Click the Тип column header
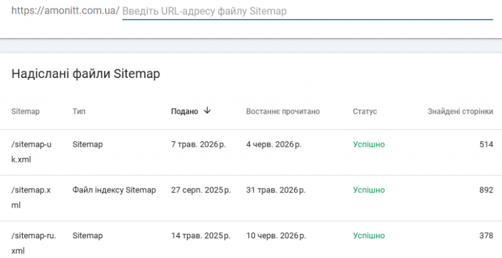 [x=78, y=111]
